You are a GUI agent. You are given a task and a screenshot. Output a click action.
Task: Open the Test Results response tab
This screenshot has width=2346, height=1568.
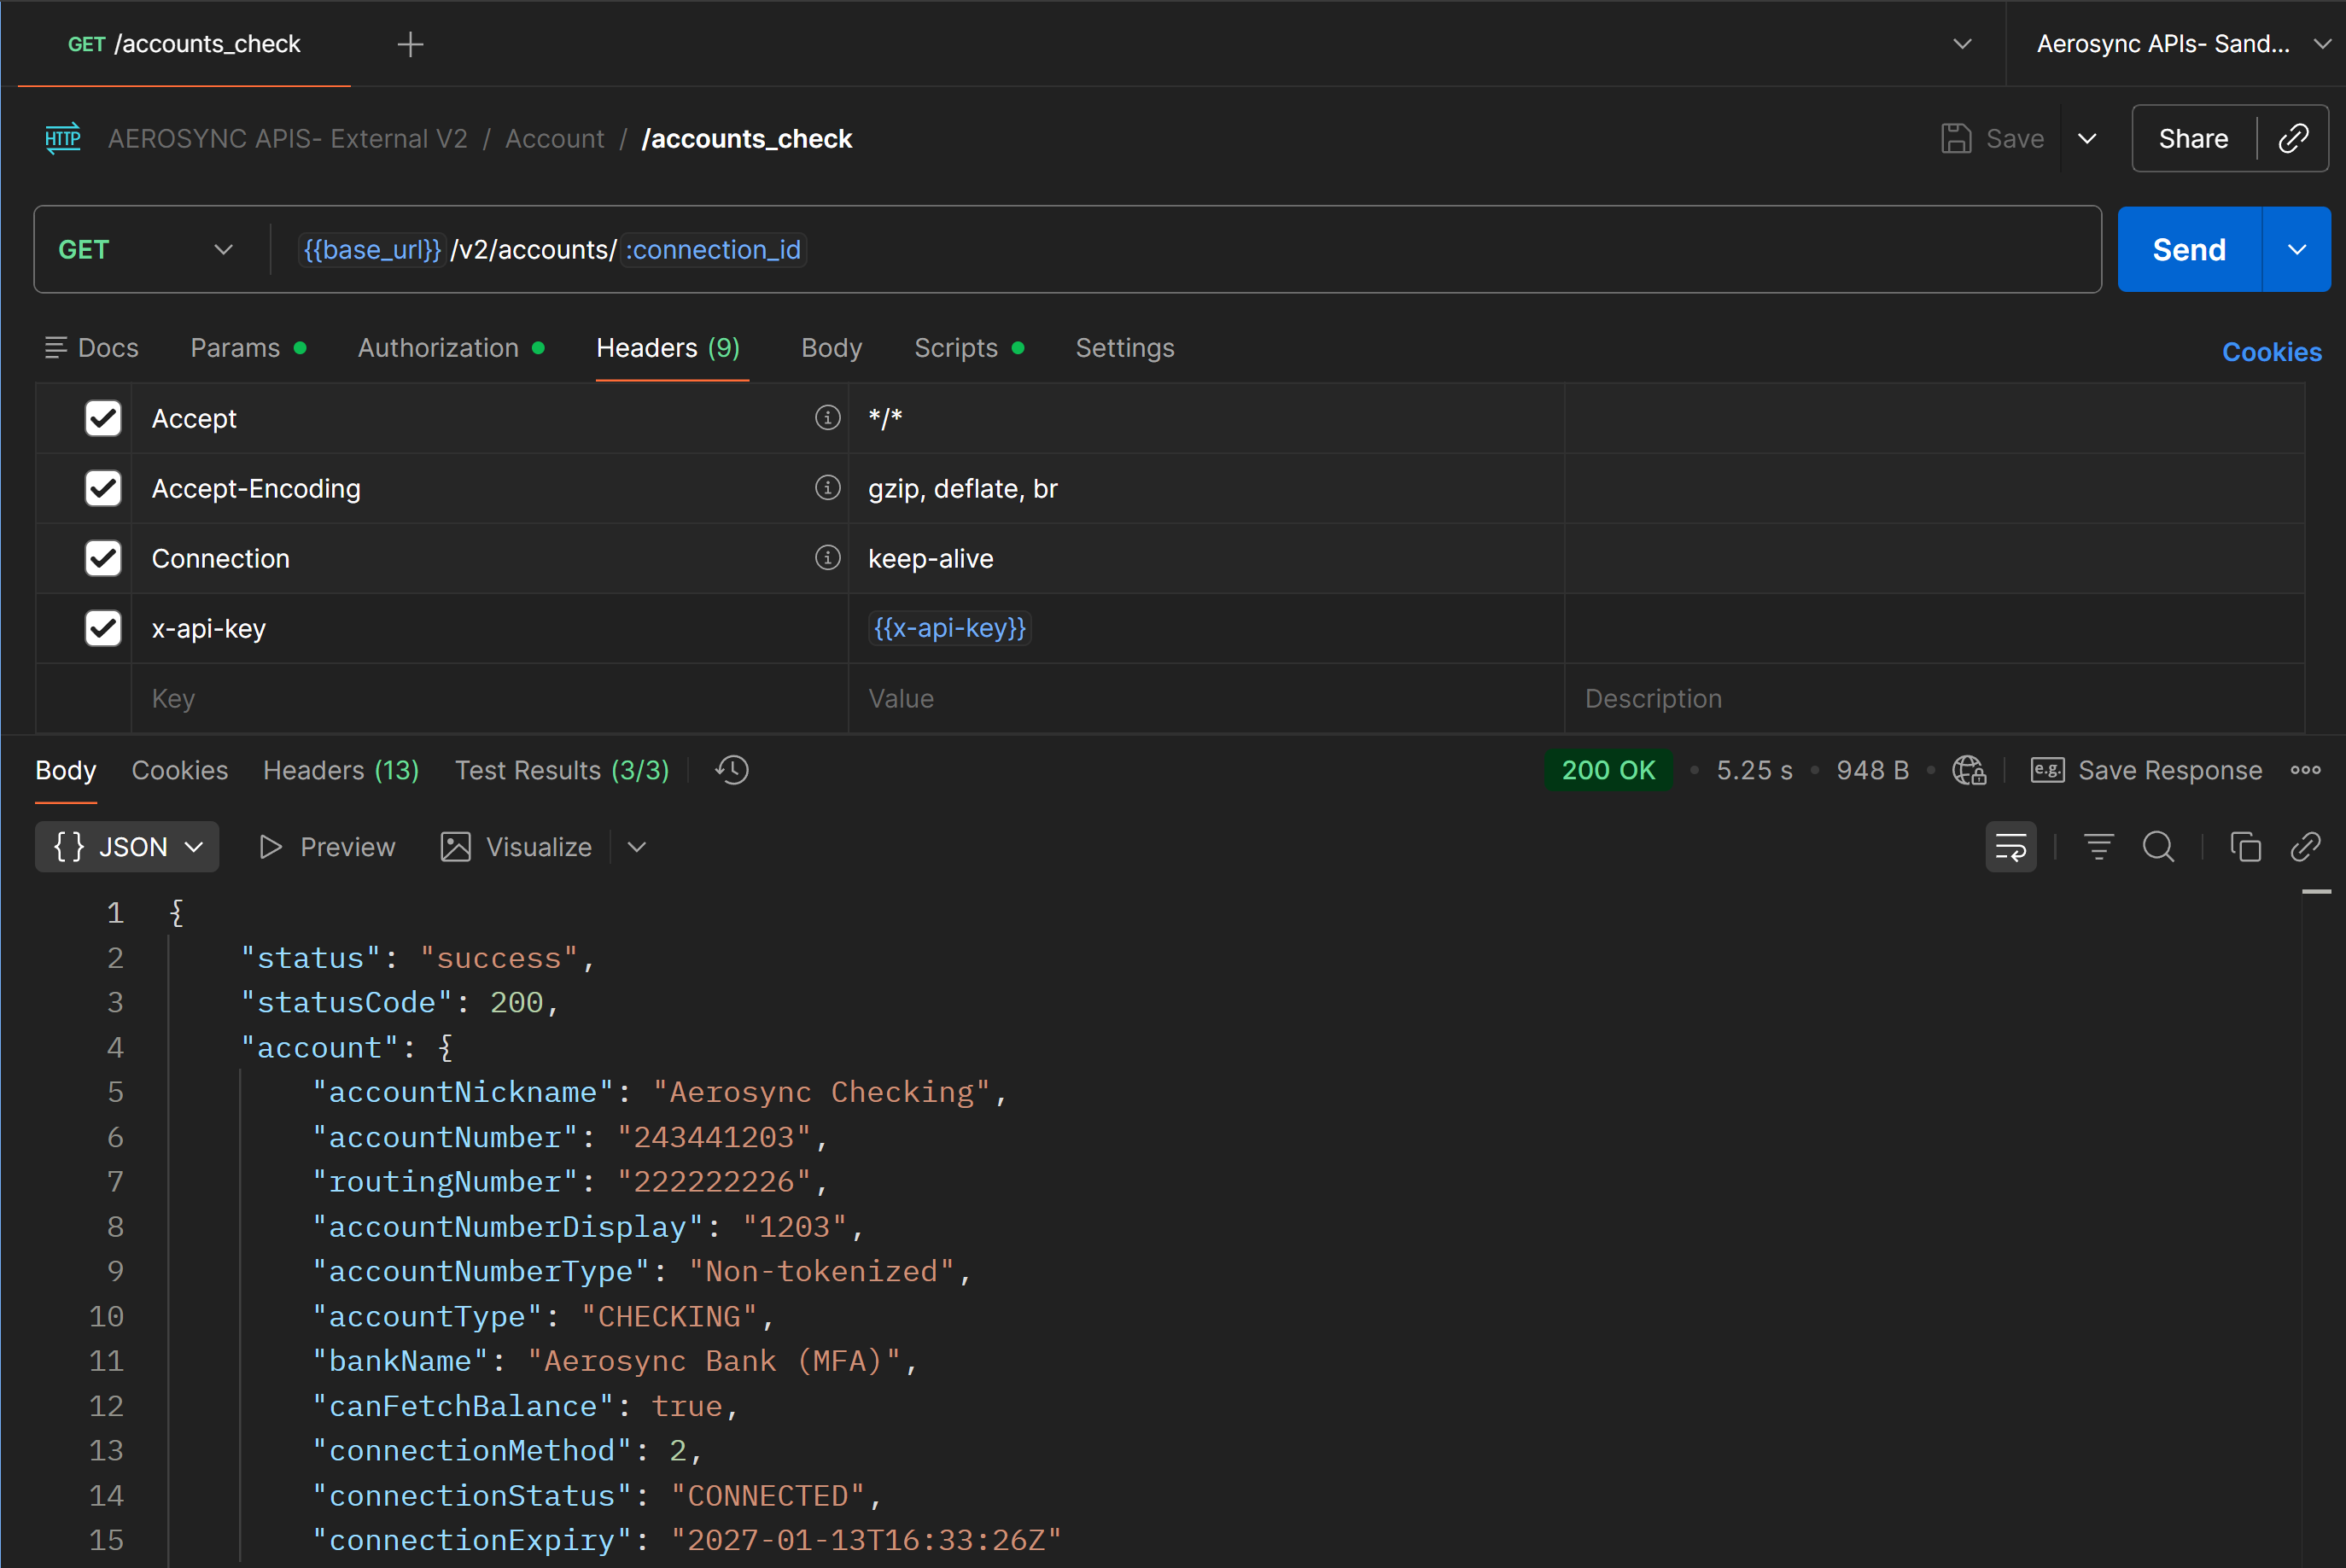pos(561,770)
